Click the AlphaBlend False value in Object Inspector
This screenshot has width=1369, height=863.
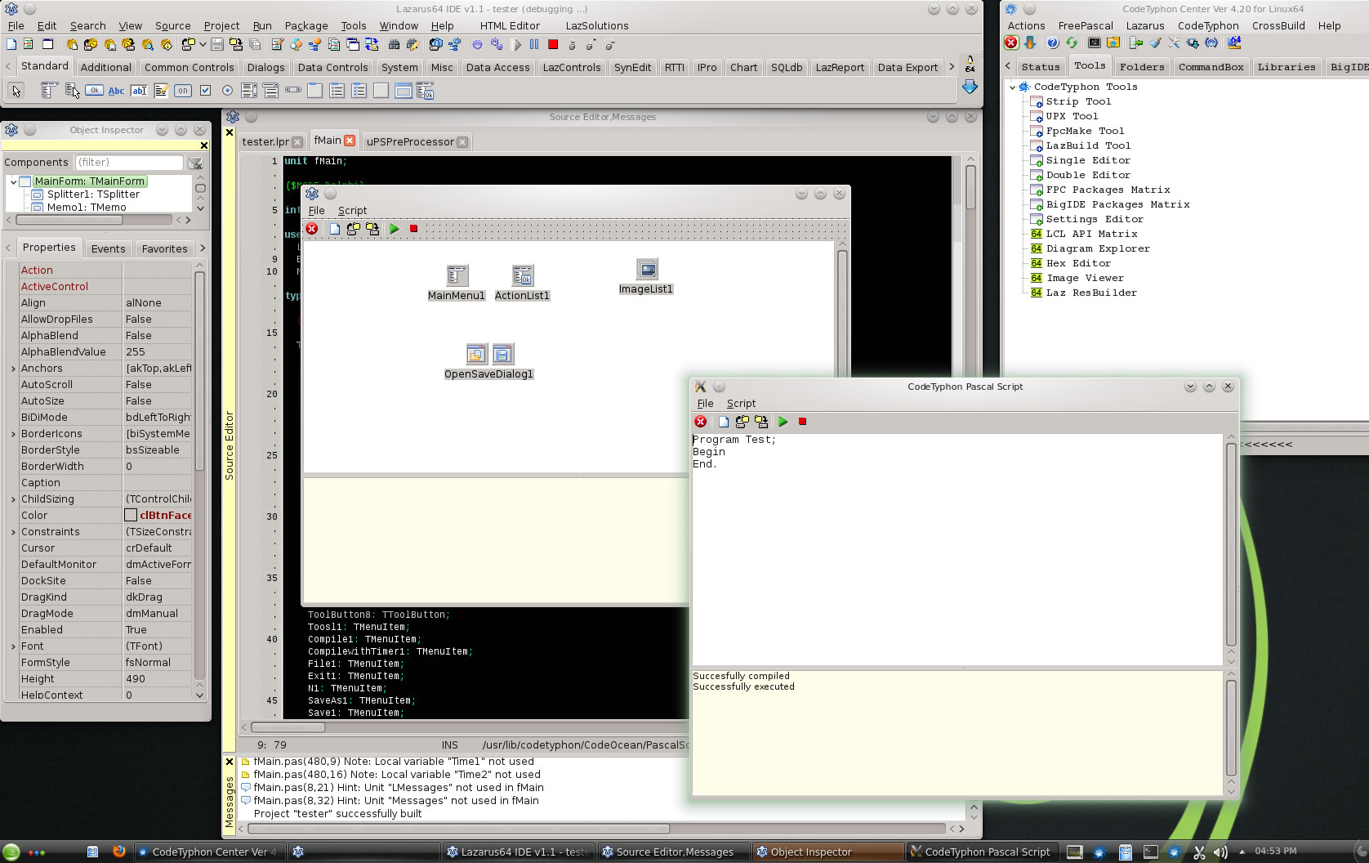pos(158,335)
